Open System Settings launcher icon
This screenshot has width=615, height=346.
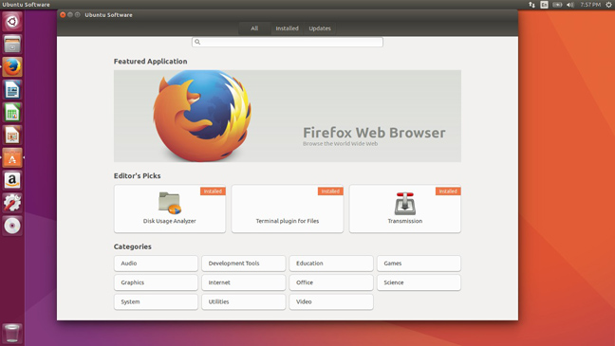click(x=12, y=203)
